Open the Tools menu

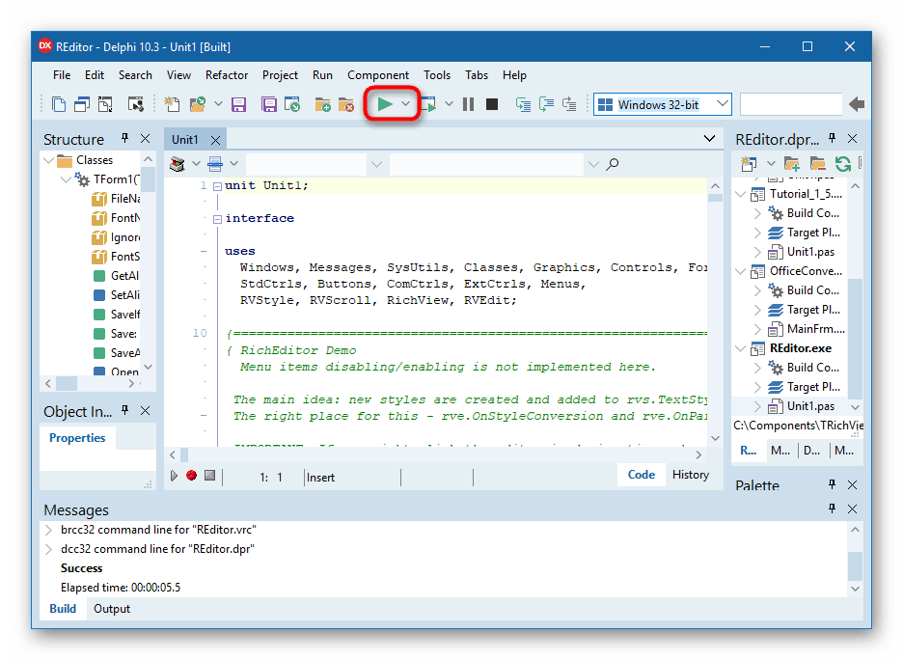pos(437,75)
